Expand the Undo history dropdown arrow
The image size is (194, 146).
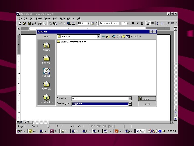point(64,23)
